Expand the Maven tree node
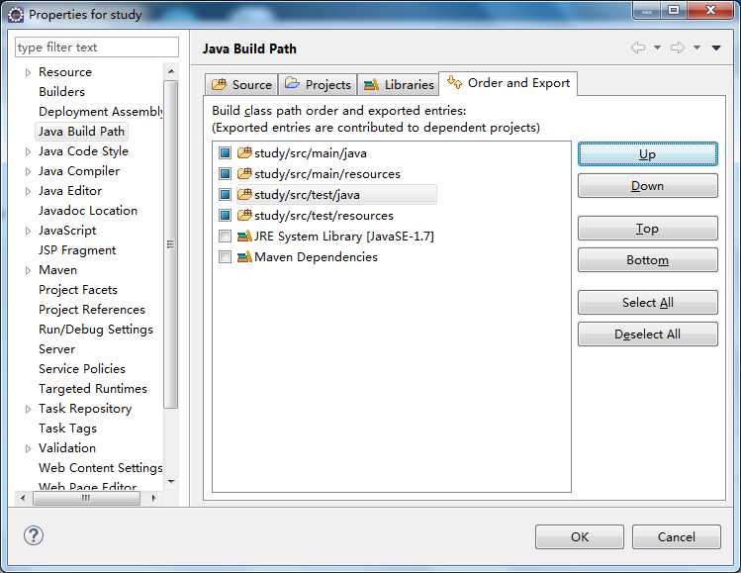Image resolution: width=741 pixels, height=573 pixels. tap(28, 270)
